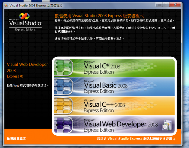
Task: Click the software box and CD icon
Action: pos(167,125)
